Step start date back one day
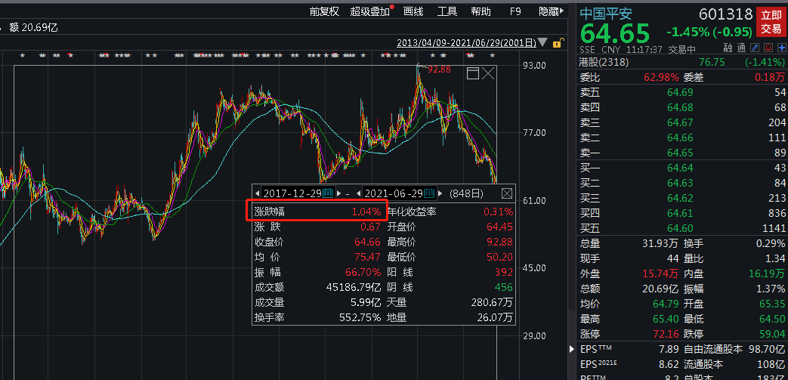This screenshot has width=788, height=380. click(x=258, y=193)
